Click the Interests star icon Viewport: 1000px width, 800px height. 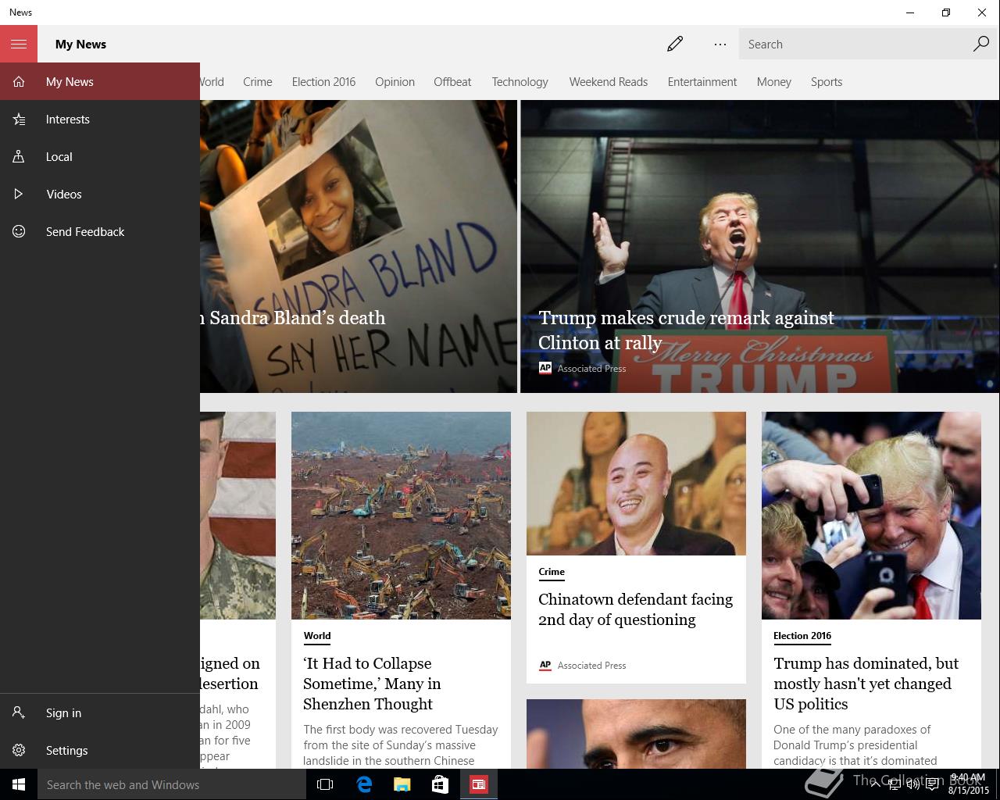click(x=19, y=119)
